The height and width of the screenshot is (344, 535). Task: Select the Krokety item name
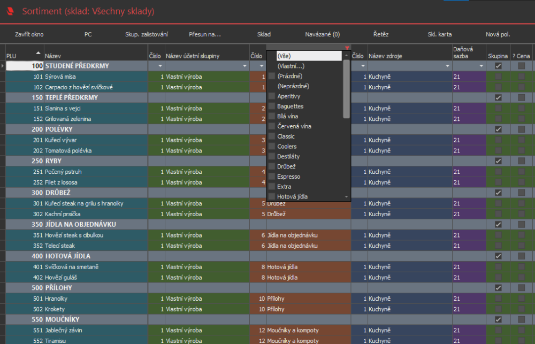[96, 309]
